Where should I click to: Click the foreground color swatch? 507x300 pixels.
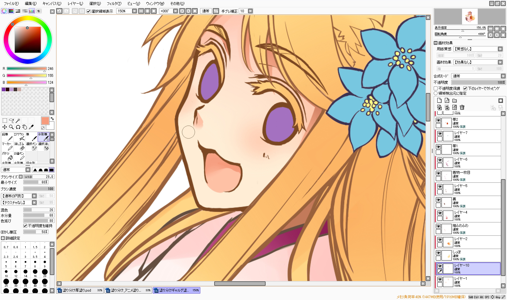click(x=45, y=121)
